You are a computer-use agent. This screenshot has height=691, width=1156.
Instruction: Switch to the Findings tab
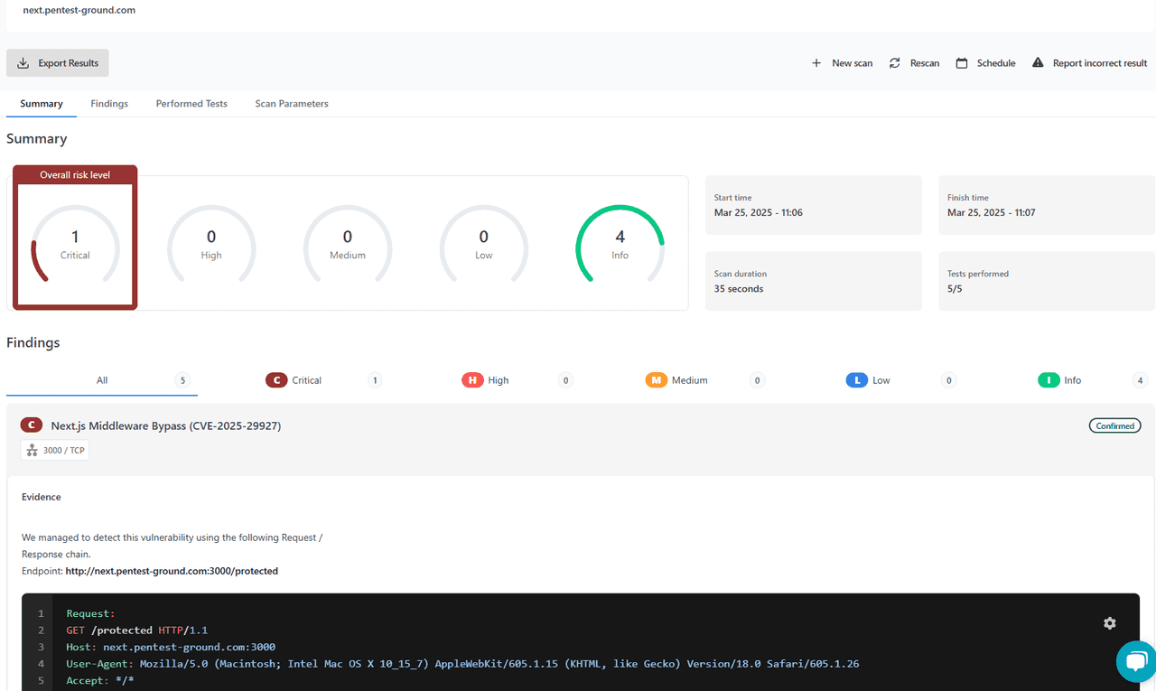[109, 103]
